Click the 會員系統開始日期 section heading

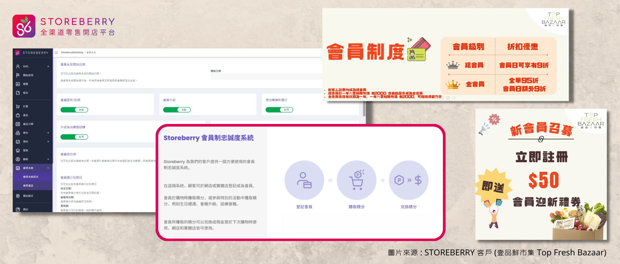pyautogui.click(x=73, y=65)
